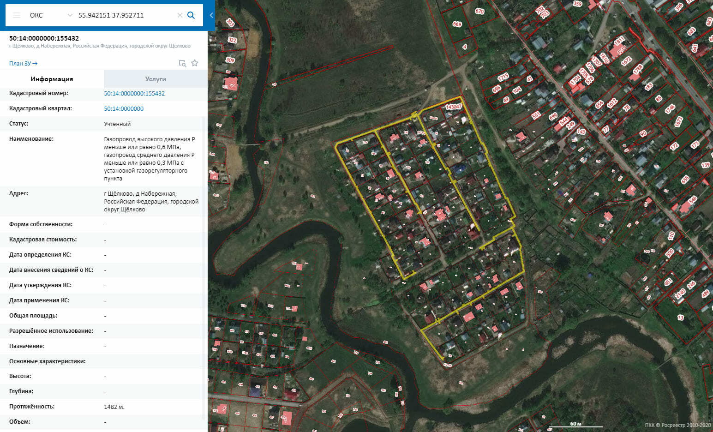Click the Основные характеристики label
Viewport: 713px width, 432px height.
48,361
